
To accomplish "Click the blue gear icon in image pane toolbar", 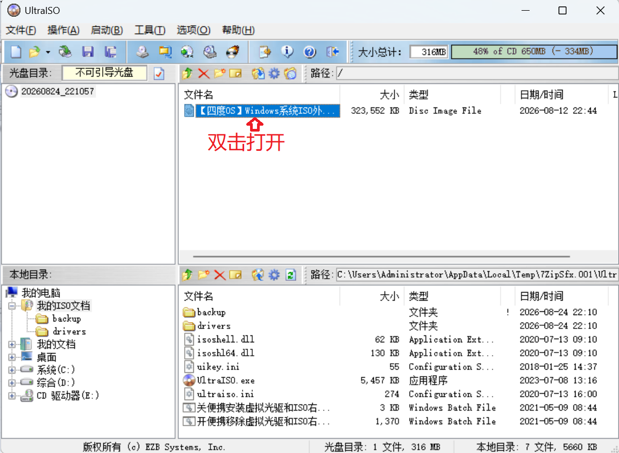I will 274,73.
